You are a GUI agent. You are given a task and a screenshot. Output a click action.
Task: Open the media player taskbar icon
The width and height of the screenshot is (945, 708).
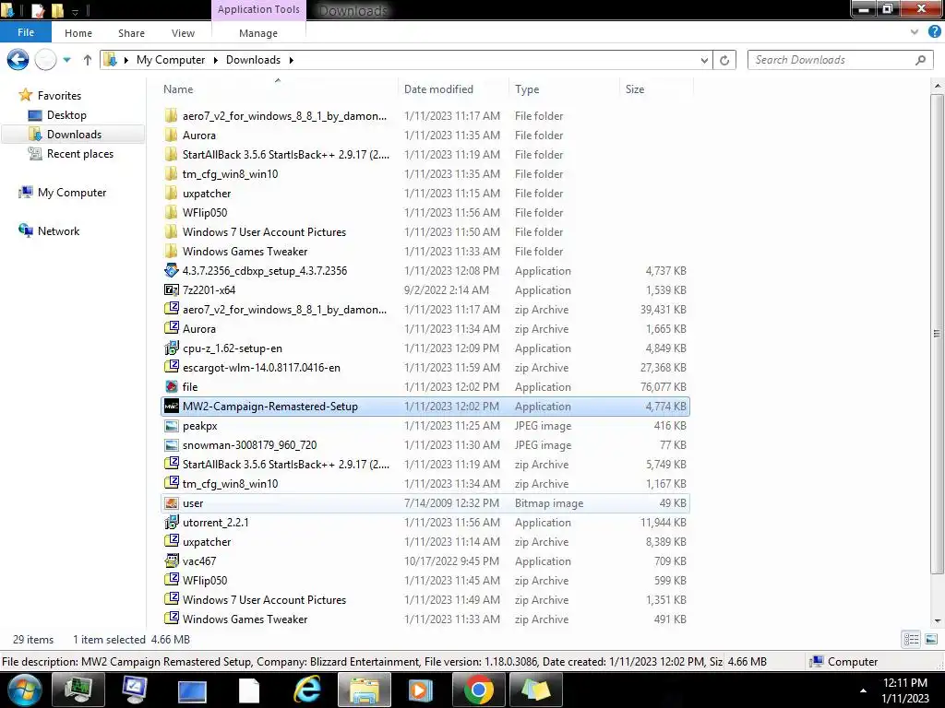point(421,690)
